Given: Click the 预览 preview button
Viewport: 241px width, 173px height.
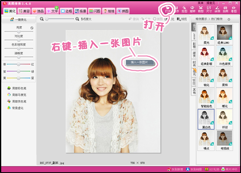Looking at the screenshot, I should 182,19.
